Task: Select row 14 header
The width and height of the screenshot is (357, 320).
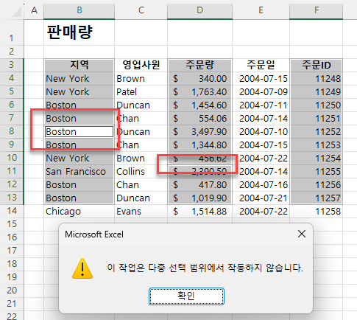Action: (12, 211)
